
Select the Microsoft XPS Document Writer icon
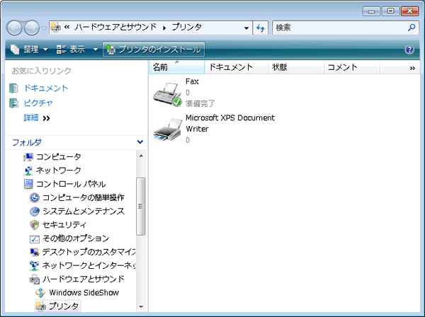click(167, 129)
